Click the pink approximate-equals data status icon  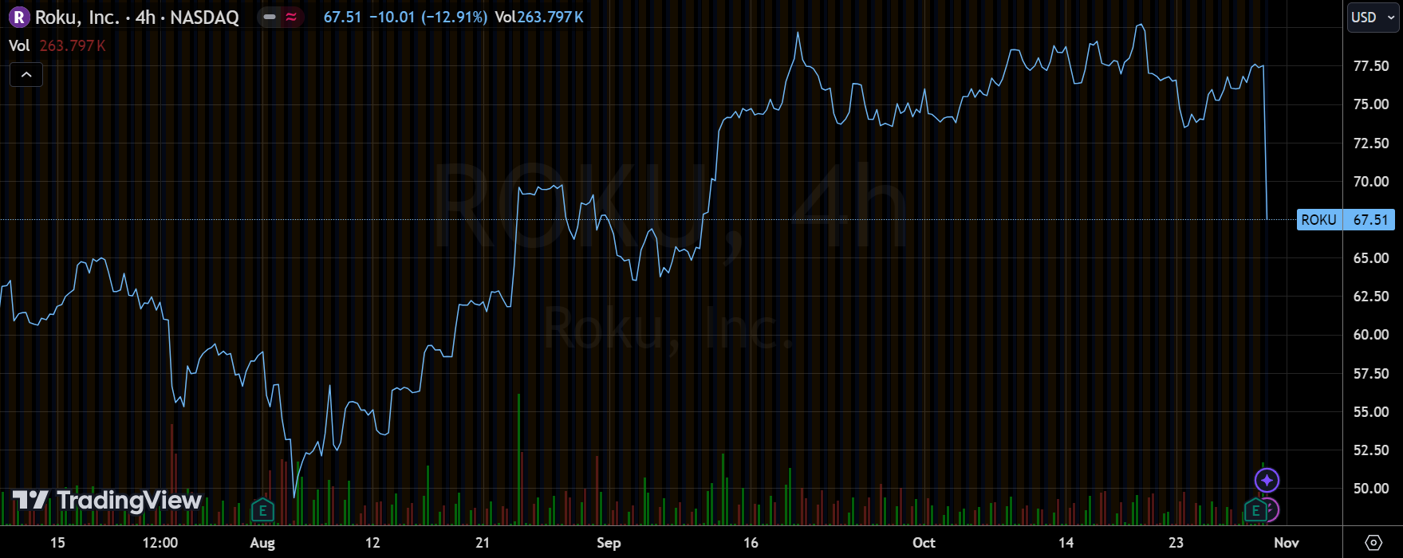coord(291,17)
